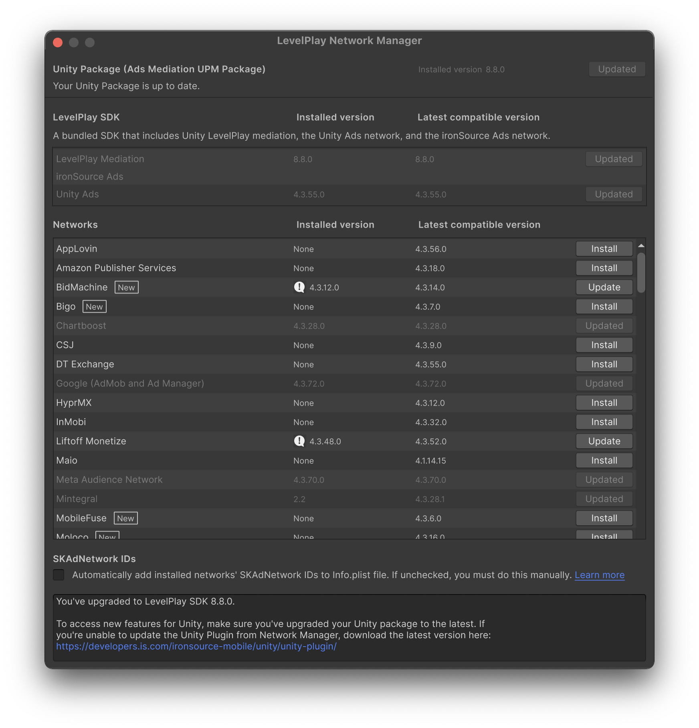The height and width of the screenshot is (728, 699).
Task: Install Amazon Publisher Services
Action: pos(604,268)
